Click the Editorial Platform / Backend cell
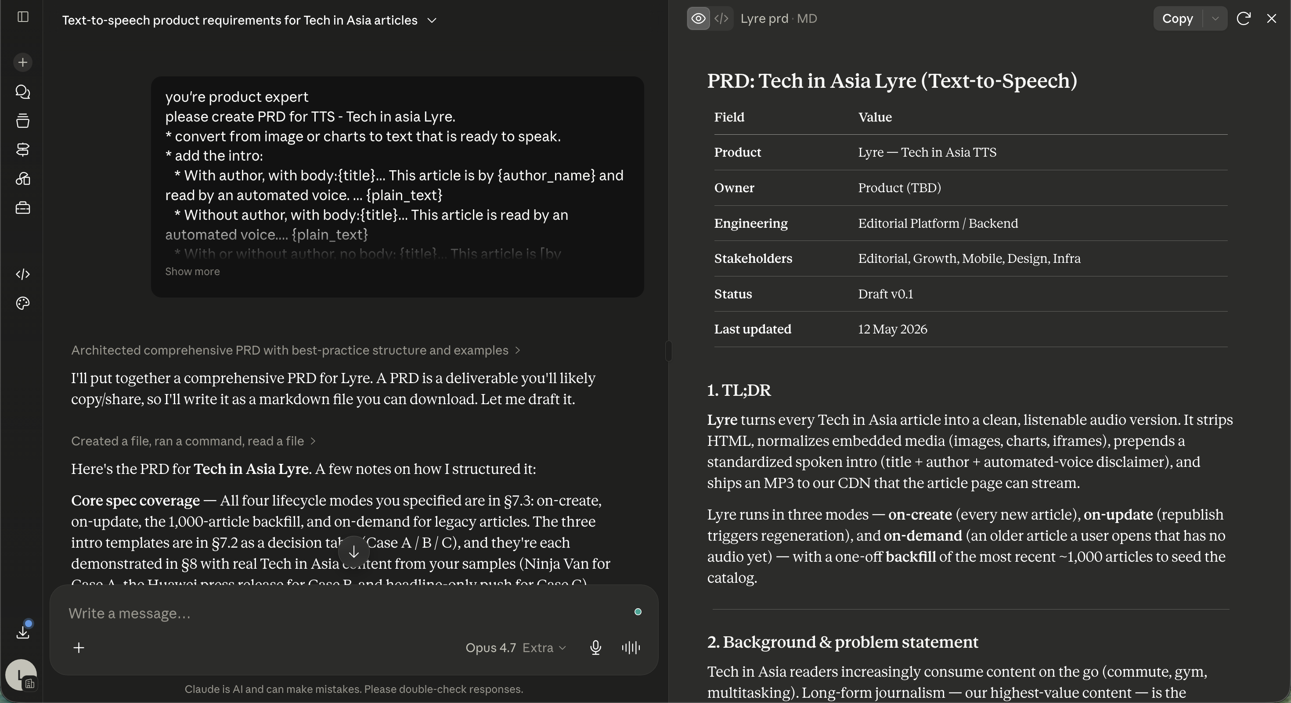 pyautogui.click(x=938, y=223)
